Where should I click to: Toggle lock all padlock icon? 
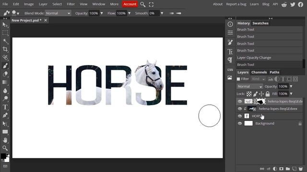coord(268,94)
